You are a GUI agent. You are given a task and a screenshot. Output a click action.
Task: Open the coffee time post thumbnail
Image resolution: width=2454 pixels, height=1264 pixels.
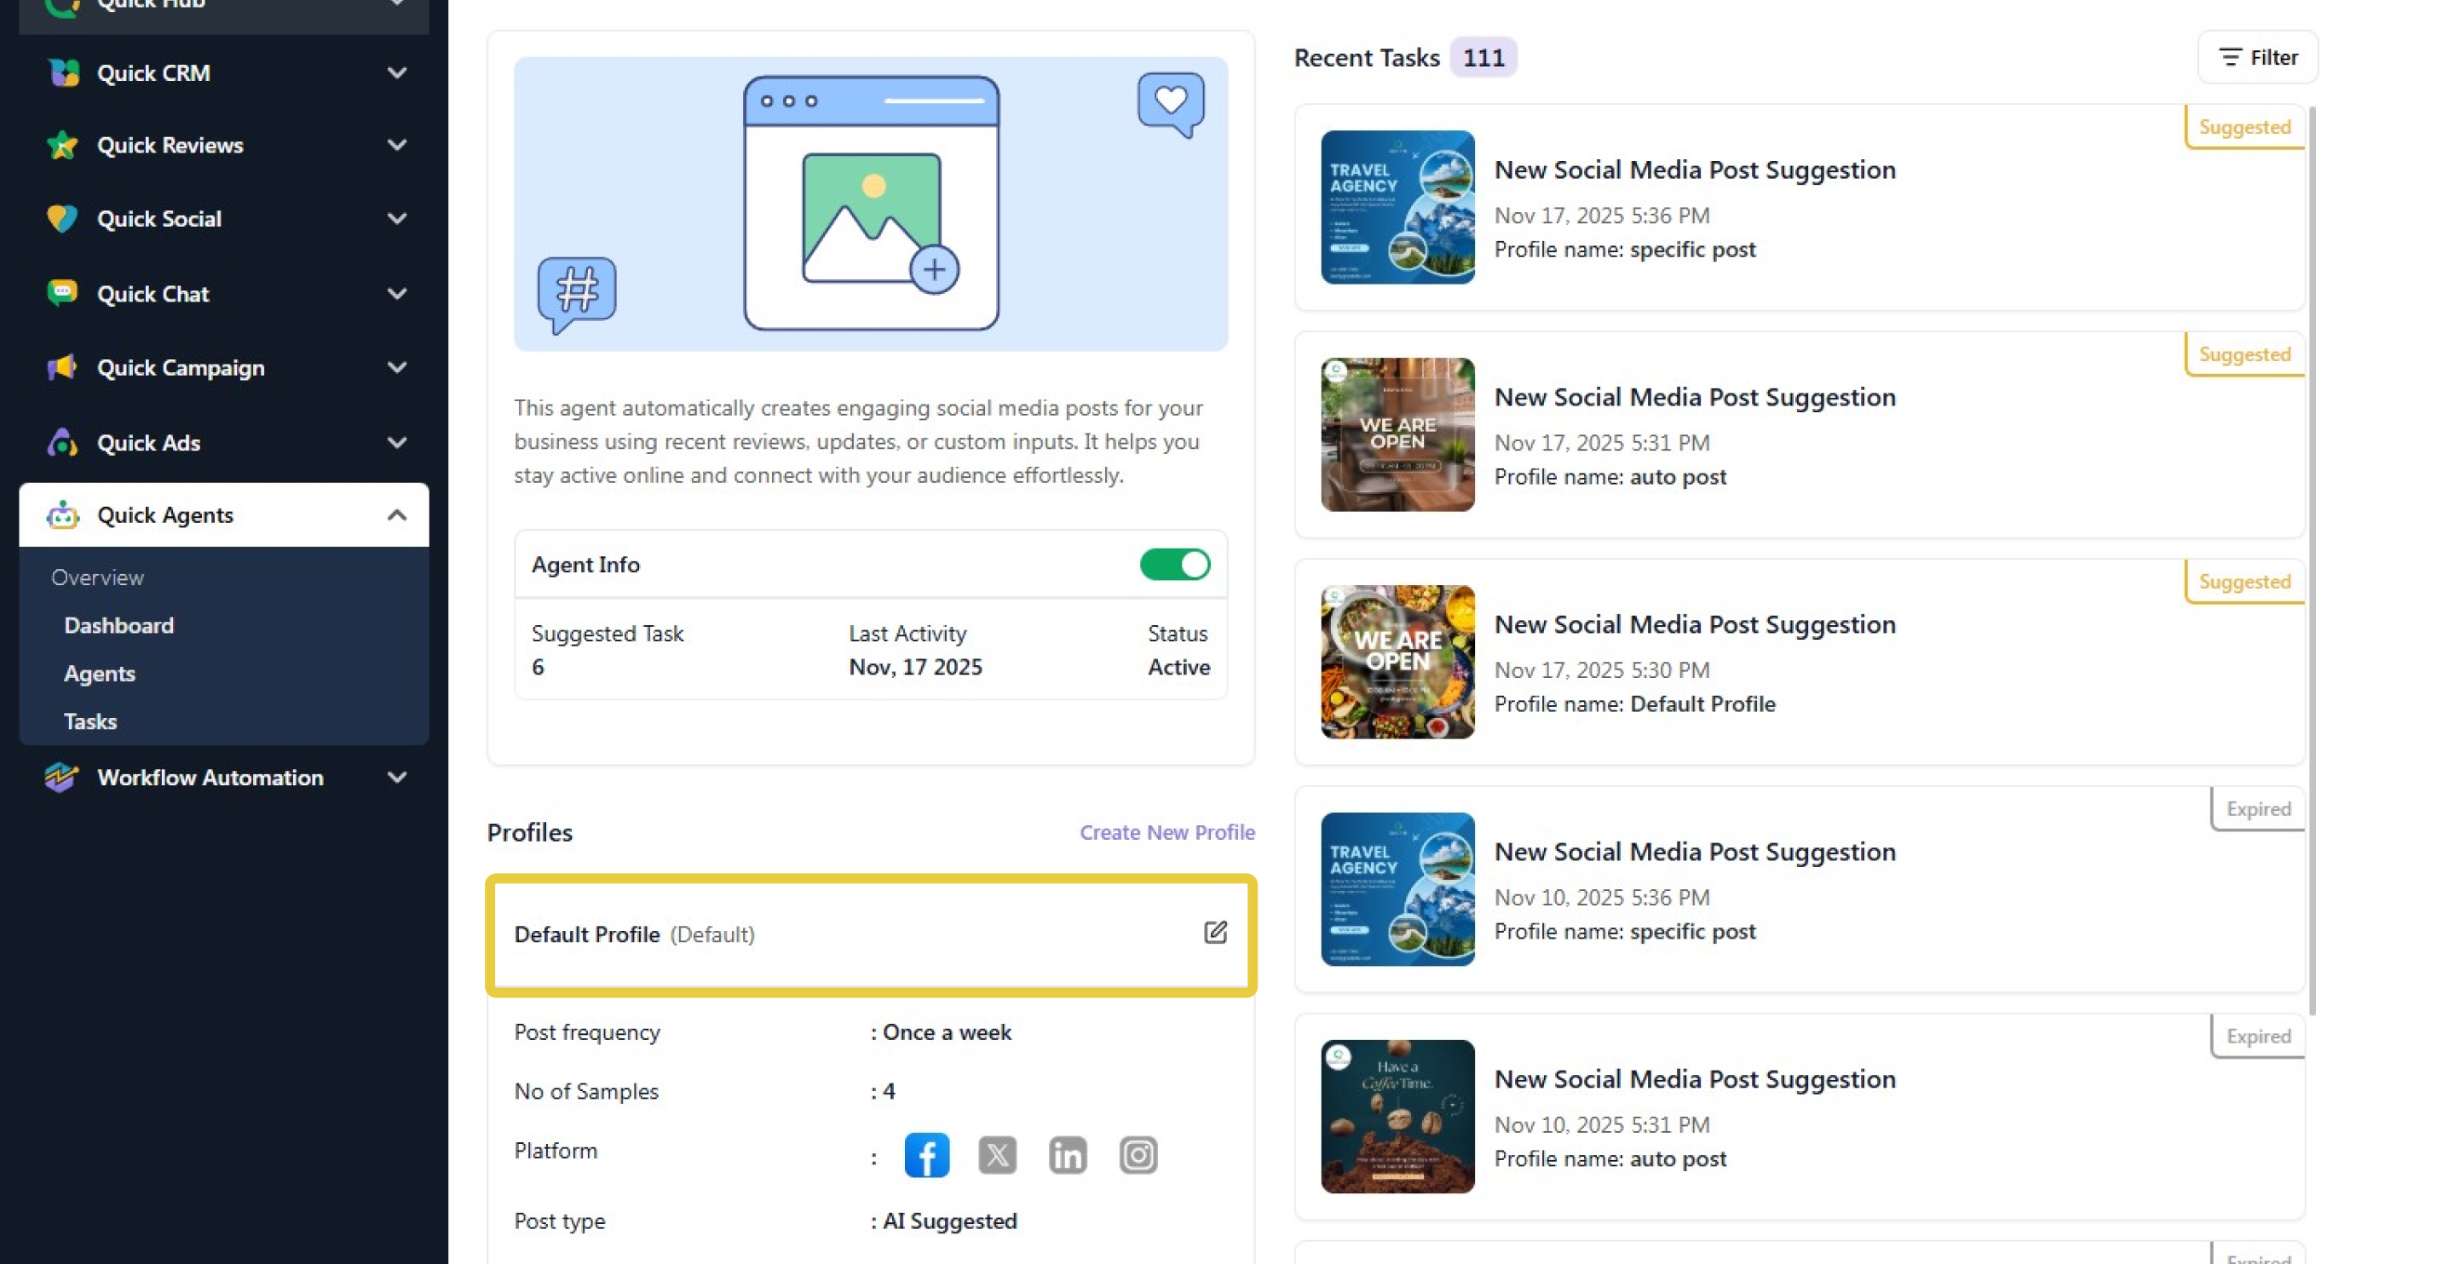[1397, 1117]
